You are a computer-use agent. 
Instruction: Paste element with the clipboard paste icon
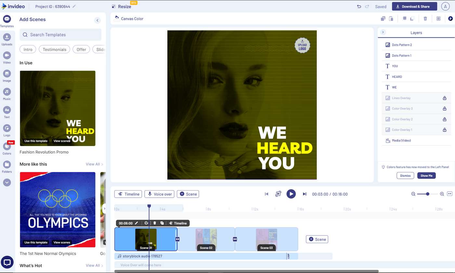pyautogui.click(x=391, y=19)
